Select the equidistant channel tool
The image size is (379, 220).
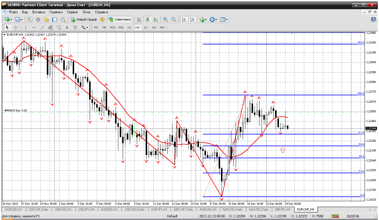pyautogui.click(x=50, y=27)
